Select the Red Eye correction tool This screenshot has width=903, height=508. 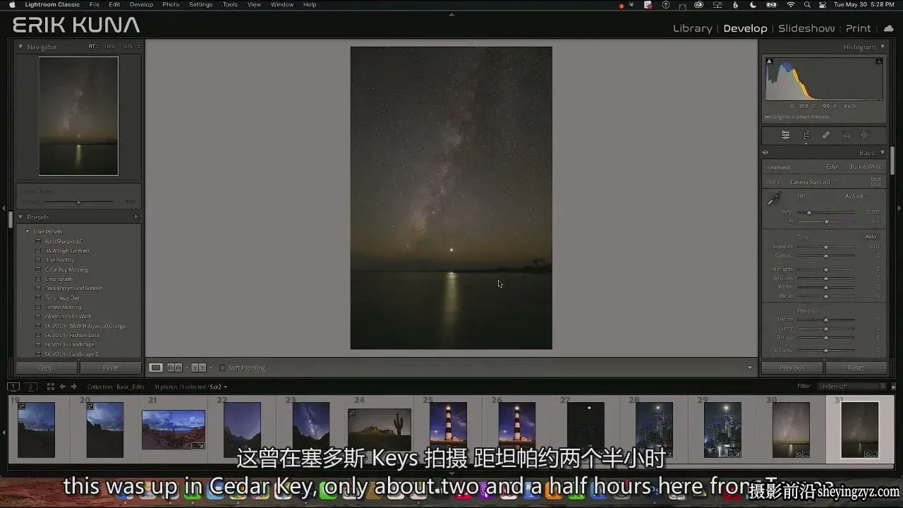(847, 135)
